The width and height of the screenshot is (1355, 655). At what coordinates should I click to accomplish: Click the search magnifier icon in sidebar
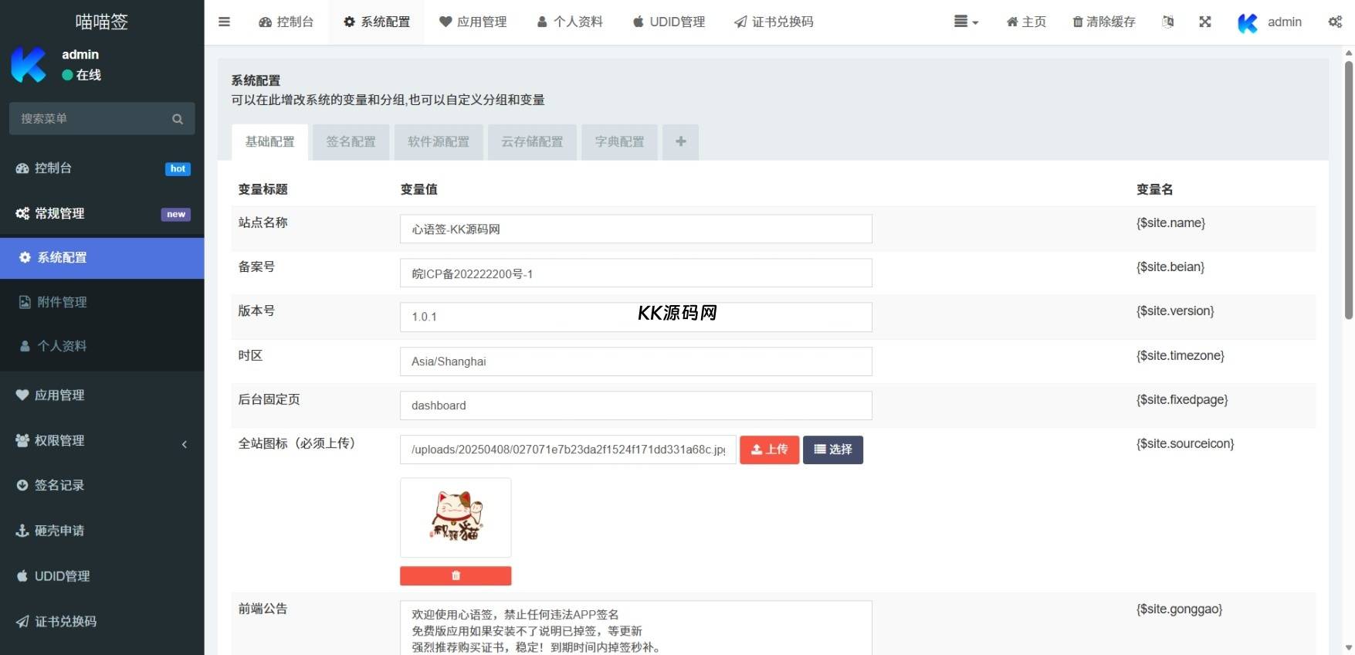click(178, 119)
